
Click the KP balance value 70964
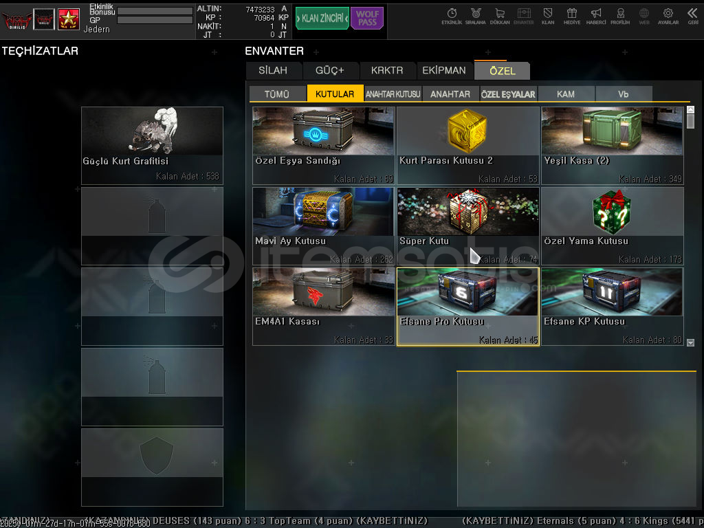pyautogui.click(x=264, y=17)
